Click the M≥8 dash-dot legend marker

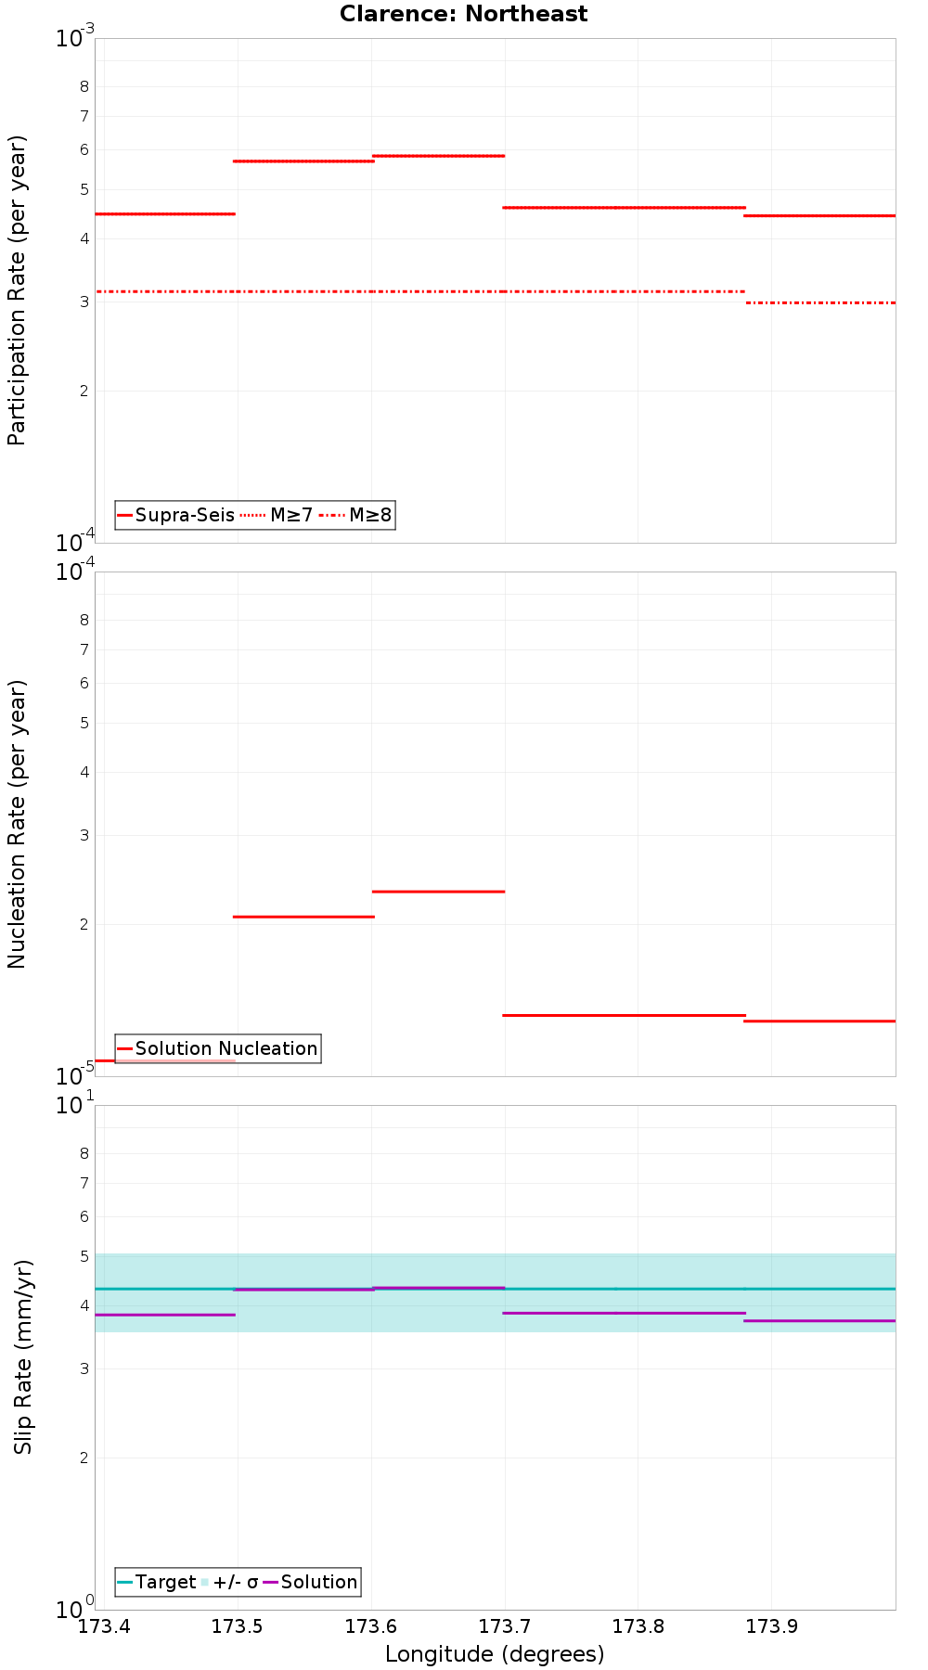pos(332,515)
